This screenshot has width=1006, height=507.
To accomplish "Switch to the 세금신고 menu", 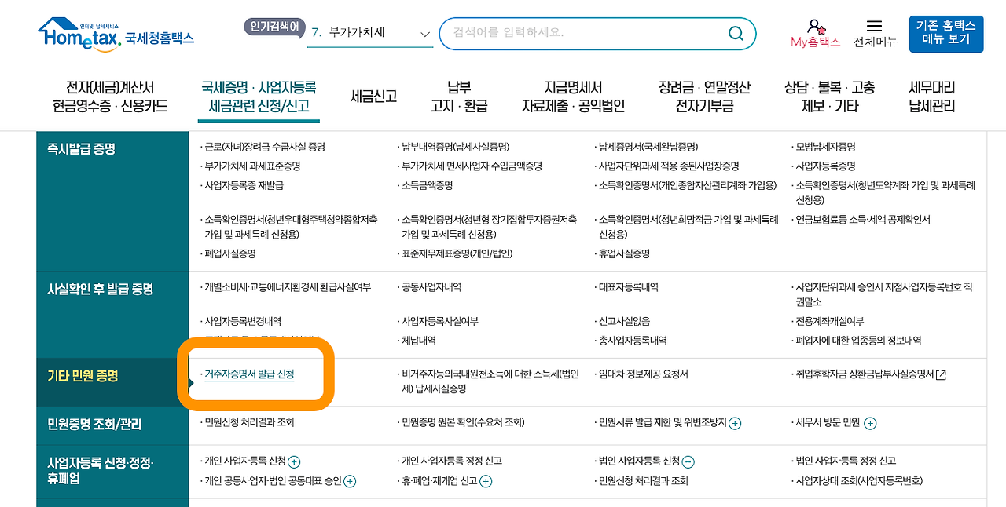I will [373, 97].
